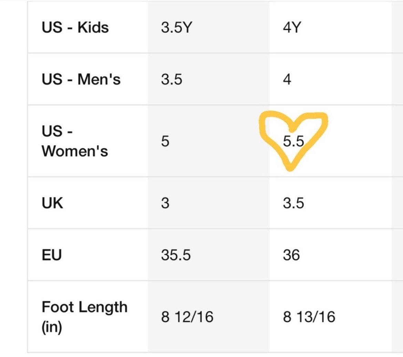The image size is (403, 357).
Task: Click the UK row label
Action: (x=52, y=203)
